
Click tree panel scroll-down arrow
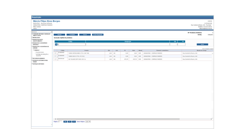coord(52,125)
